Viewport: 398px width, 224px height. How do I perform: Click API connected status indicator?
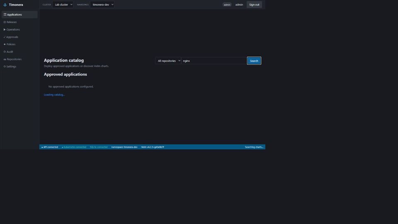(50, 147)
